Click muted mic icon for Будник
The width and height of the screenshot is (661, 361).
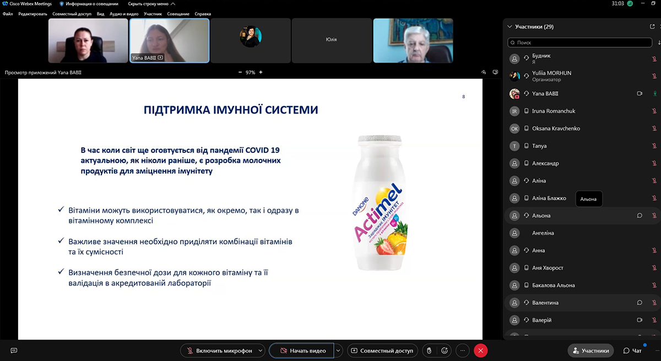[x=654, y=58]
